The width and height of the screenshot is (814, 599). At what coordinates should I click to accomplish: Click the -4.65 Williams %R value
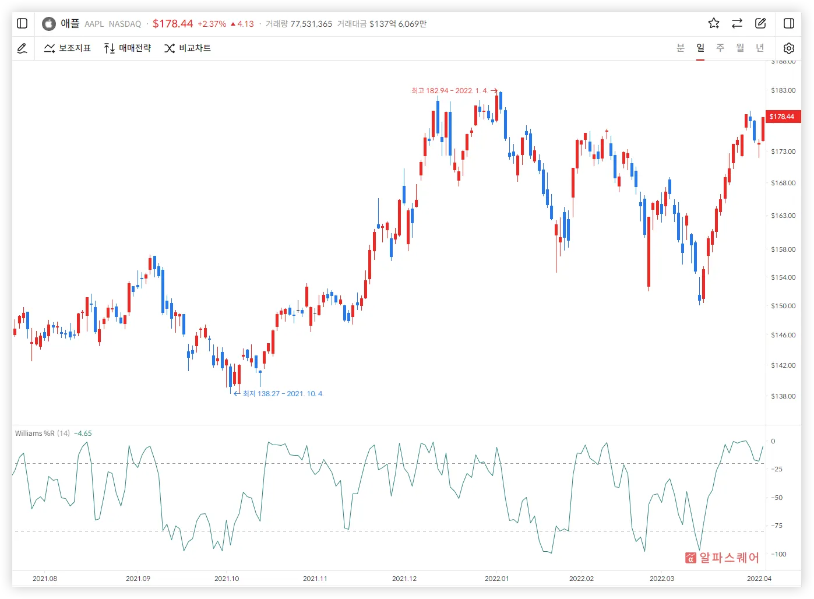coord(83,434)
